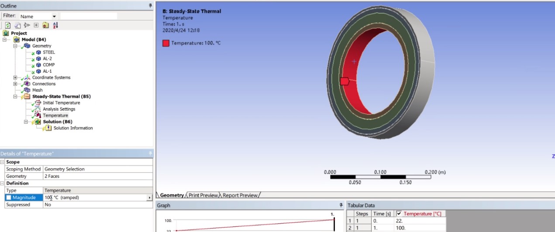Click the red Temperature legend swatch
Screen dimensions: 555x232
pos(166,43)
